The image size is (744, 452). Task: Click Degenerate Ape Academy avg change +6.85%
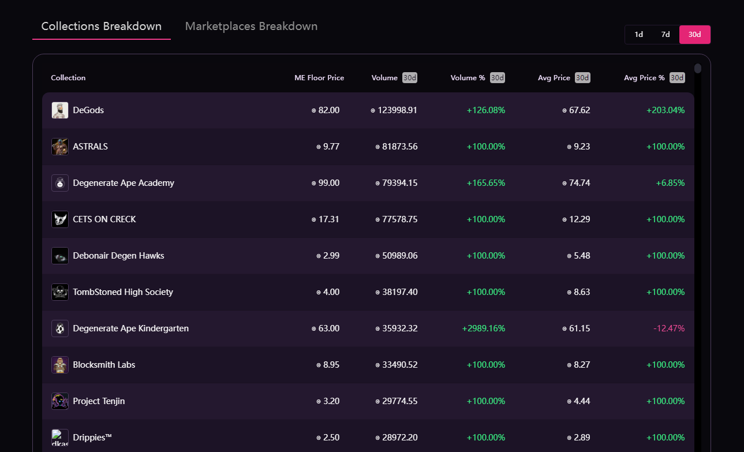(670, 183)
